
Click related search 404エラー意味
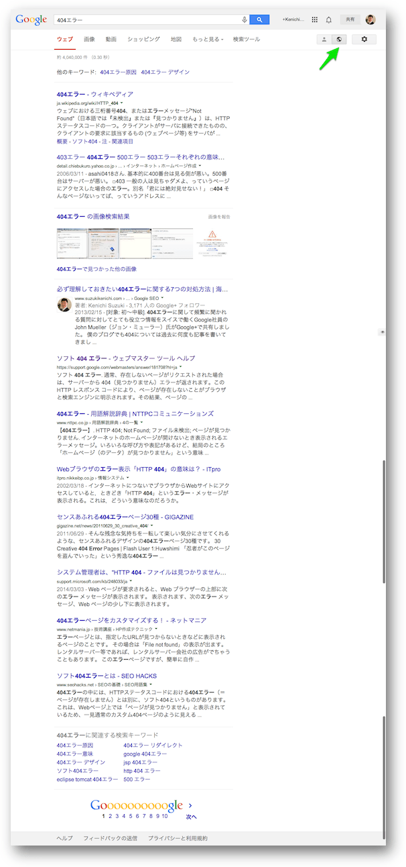tap(75, 754)
